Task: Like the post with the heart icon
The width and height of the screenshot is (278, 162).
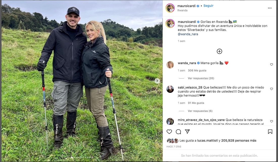Action: tap(169, 132)
